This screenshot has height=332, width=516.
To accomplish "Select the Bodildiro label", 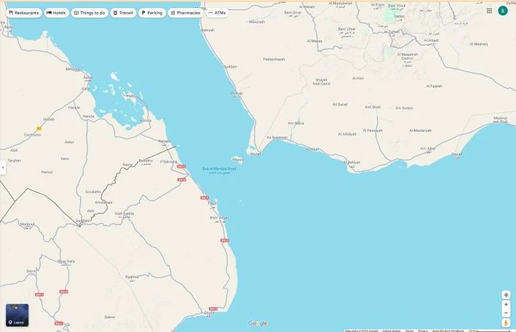I will click(145, 161).
